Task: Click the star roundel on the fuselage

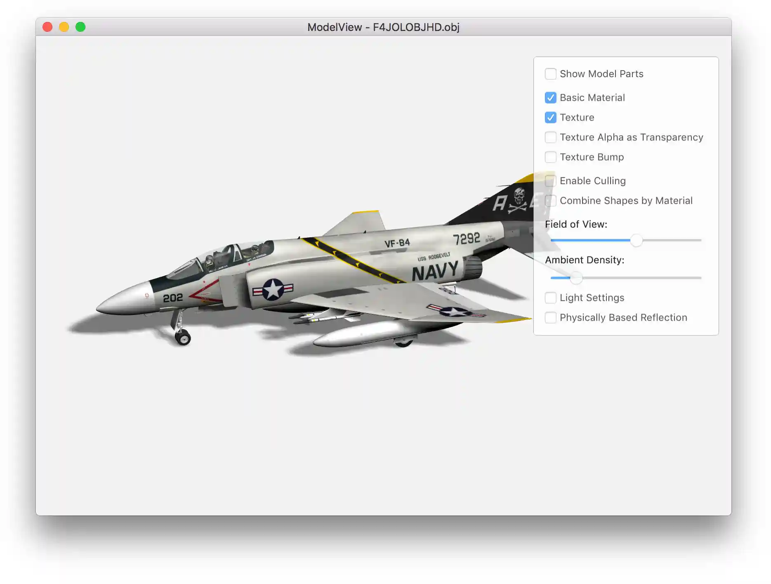Action: 273,290
